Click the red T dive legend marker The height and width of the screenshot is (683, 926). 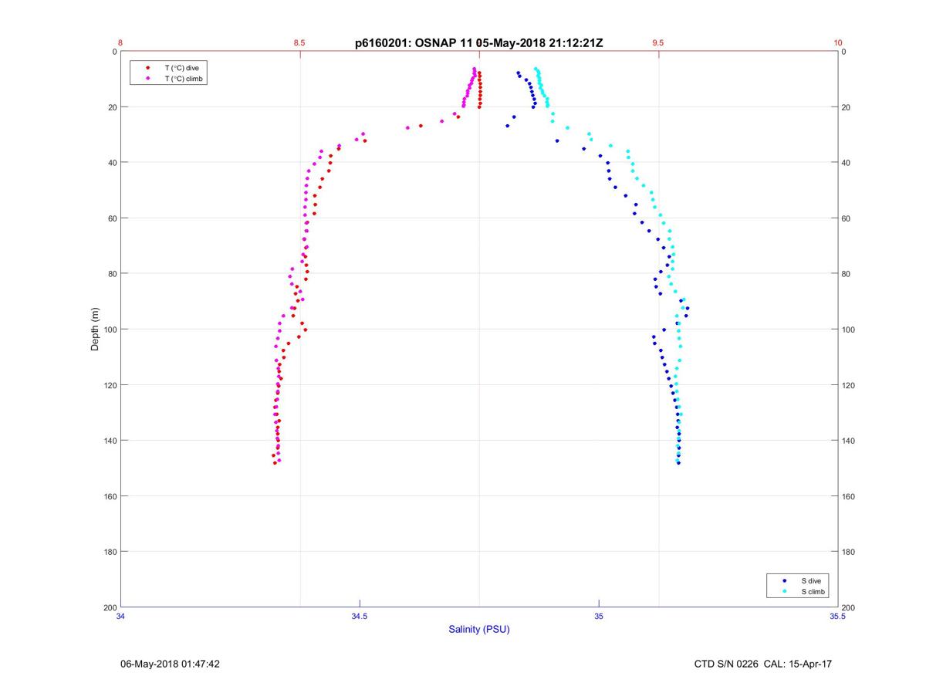[147, 68]
